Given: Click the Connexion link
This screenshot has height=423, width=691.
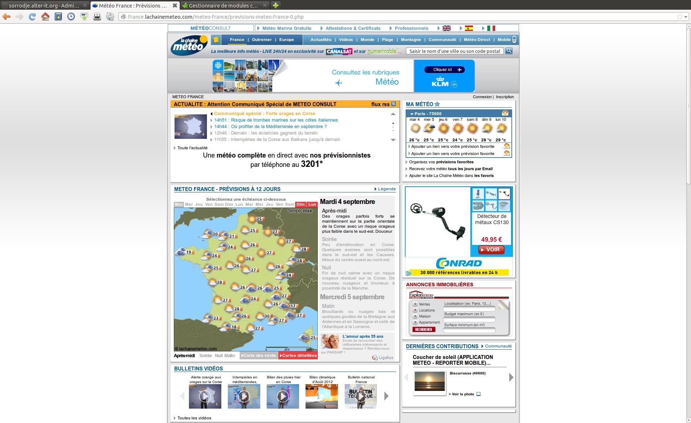Looking at the screenshot, I should click(x=482, y=97).
